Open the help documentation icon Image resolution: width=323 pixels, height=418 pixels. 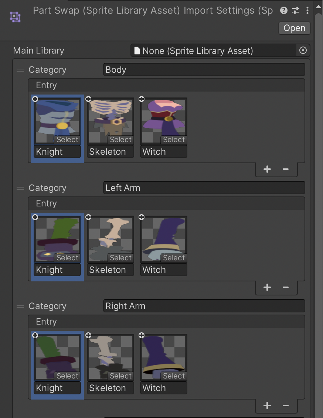pyautogui.click(x=284, y=10)
